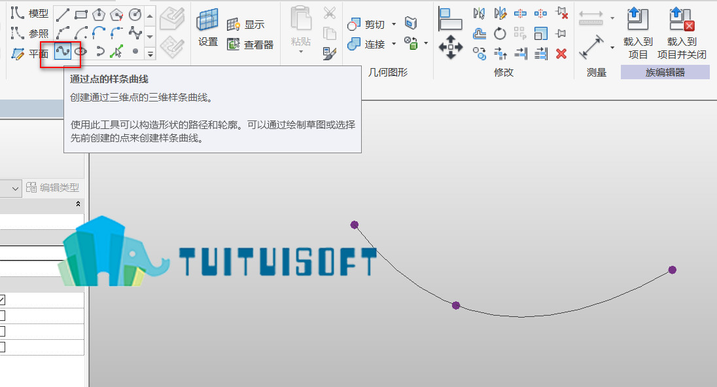
Task: Select the straight Line draw tool
Action: (63, 14)
